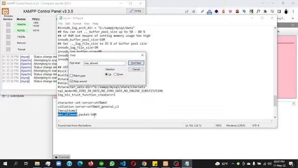Expand the webcitylab tree item
The height and width of the screenshot is (168, 298).
click(x=4, y=96)
